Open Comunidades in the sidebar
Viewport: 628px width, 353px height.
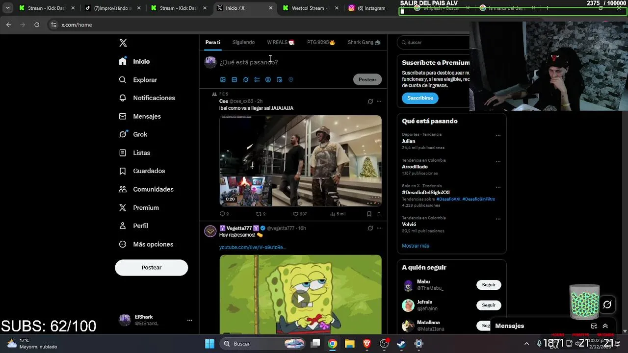[x=146, y=189]
